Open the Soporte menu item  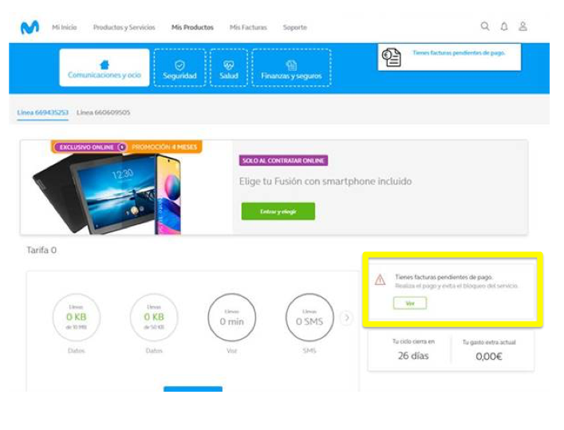(294, 27)
